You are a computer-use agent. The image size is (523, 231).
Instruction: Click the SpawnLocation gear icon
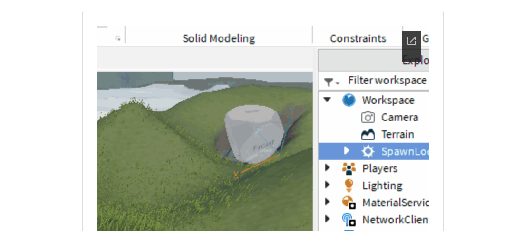click(368, 151)
